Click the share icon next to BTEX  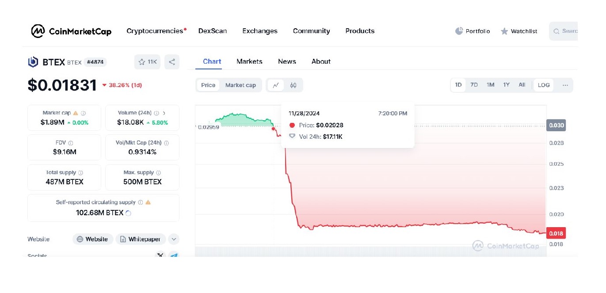(x=172, y=62)
